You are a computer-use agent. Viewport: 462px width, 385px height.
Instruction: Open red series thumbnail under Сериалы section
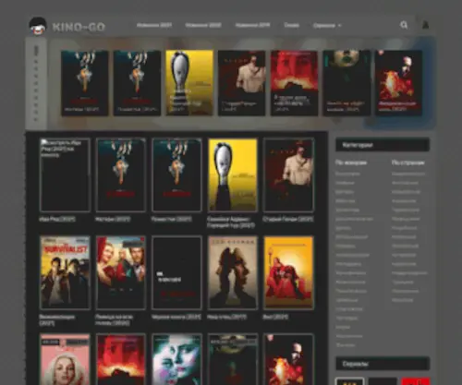pos(416,381)
